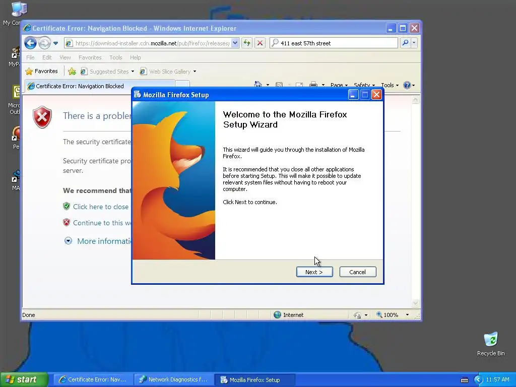Click Next in Firefox Setup wizard
Image resolution: width=516 pixels, height=387 pixels.
[314, 272]
